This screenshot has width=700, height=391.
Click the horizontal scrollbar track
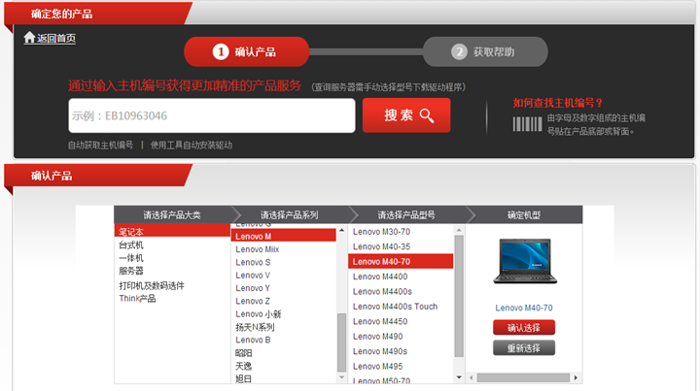tap(523, 377)
